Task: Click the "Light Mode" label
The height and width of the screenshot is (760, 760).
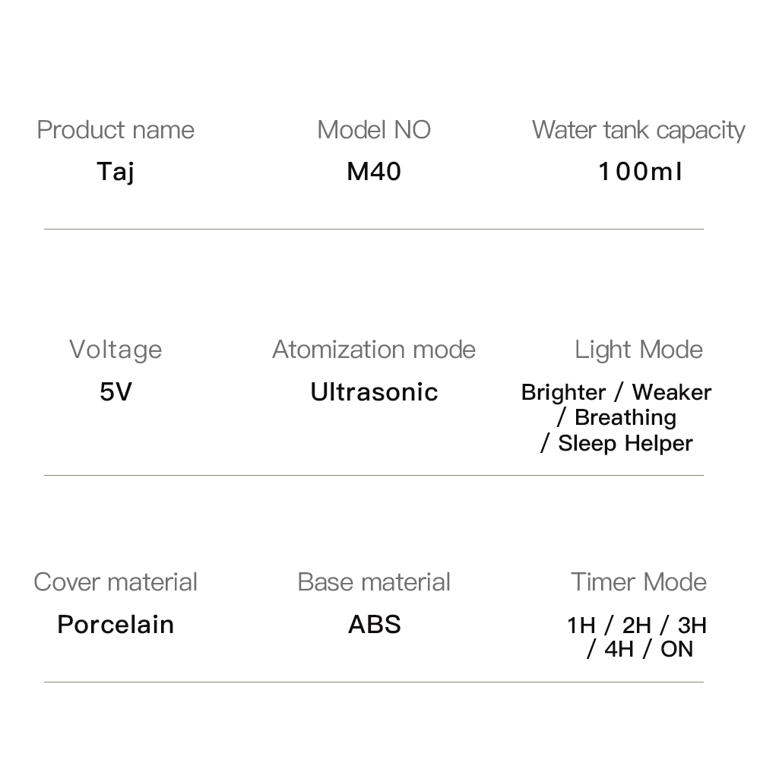Action: tap(638, 350)
